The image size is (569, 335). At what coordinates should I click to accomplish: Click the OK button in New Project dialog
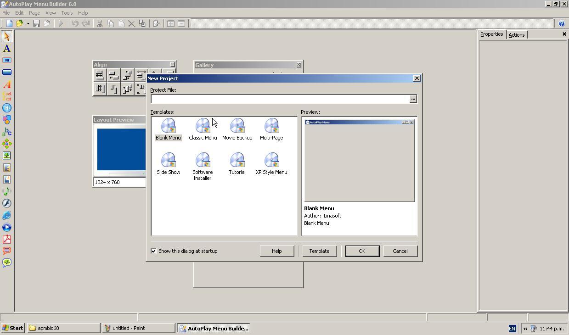tap(361, 251)
